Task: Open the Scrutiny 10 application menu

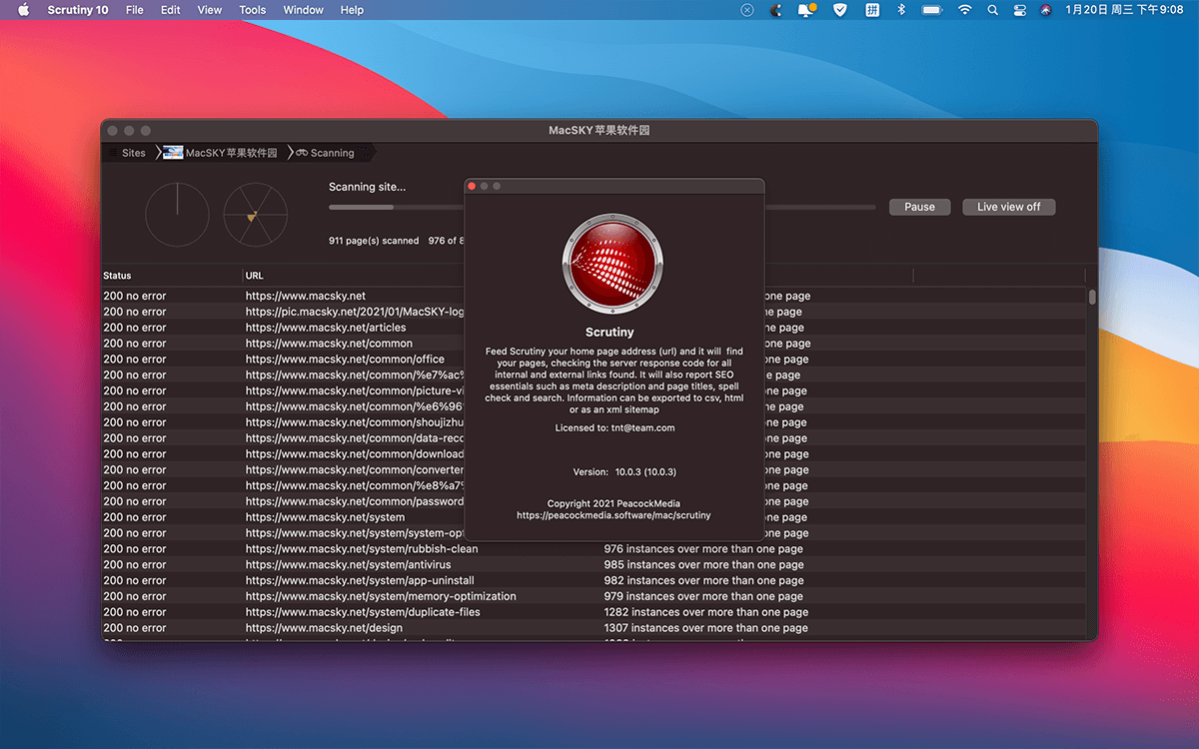Action: point(78,10)
